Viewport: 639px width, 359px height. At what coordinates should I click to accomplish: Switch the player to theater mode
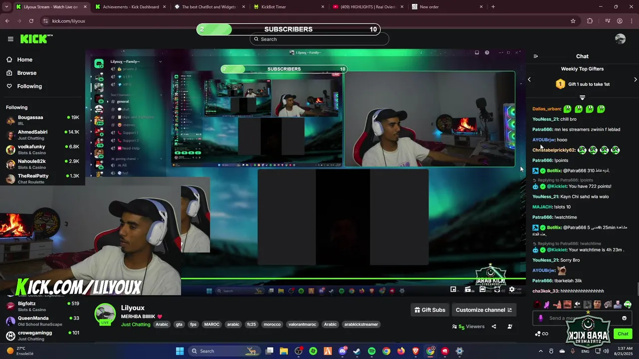pos(482,289)
